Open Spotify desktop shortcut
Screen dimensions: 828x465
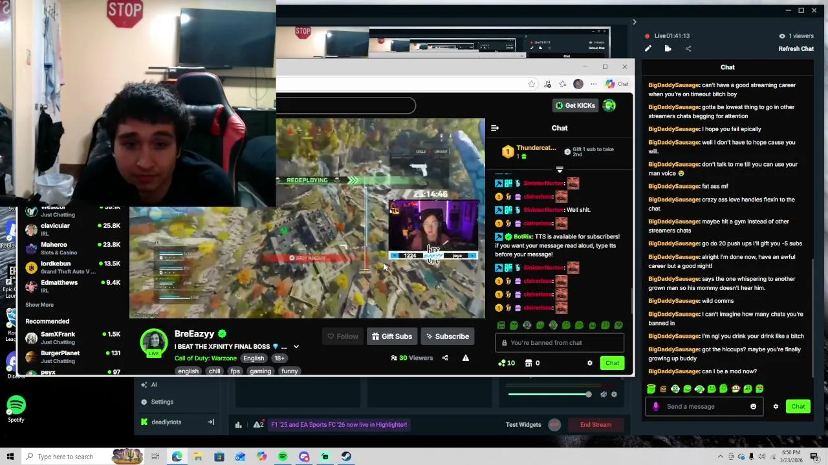pyautogui.click(x=16, y=409)
